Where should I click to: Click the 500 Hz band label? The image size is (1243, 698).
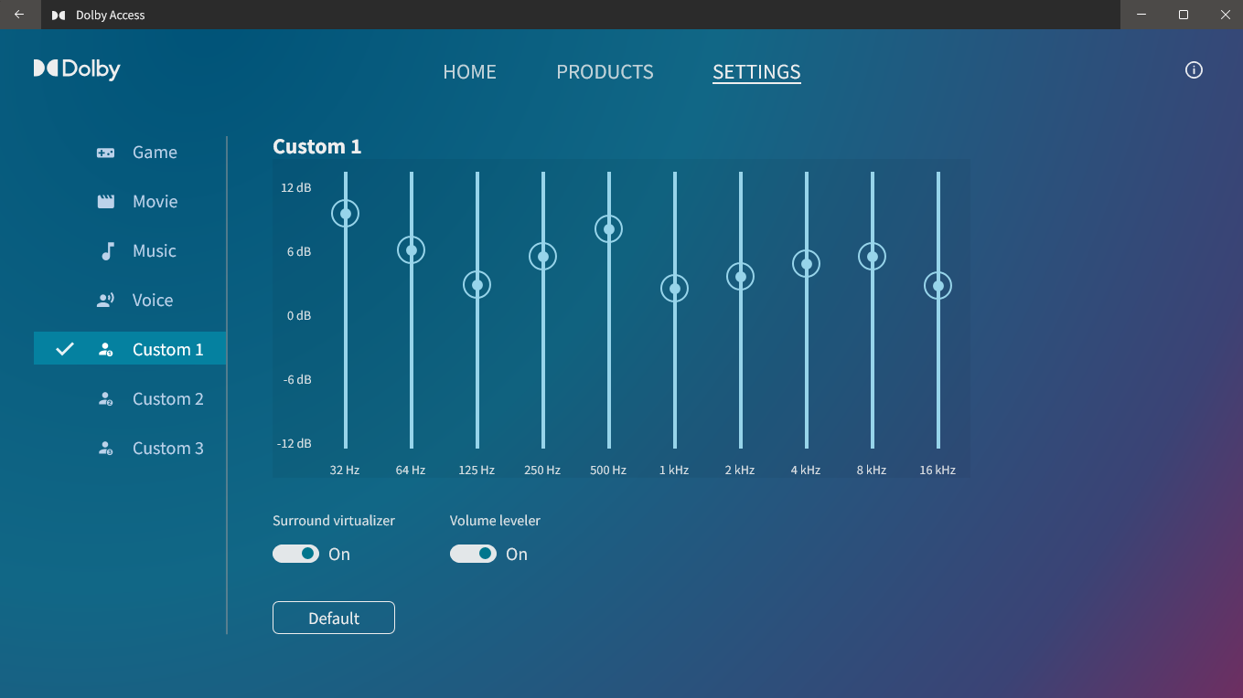pyautogui.click(x=608, y=471)
